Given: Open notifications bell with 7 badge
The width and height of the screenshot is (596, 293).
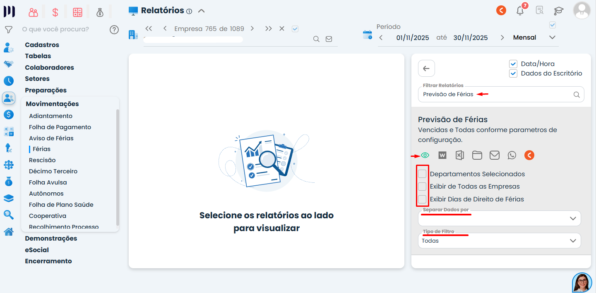Looking at the screenshot, I should coord(521,10).
